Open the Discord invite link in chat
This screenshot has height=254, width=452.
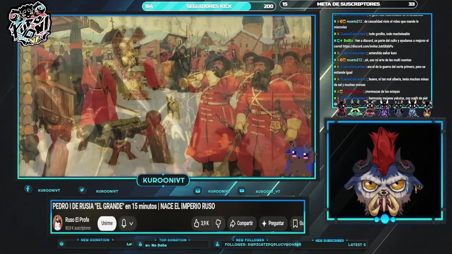coord(368,46)
